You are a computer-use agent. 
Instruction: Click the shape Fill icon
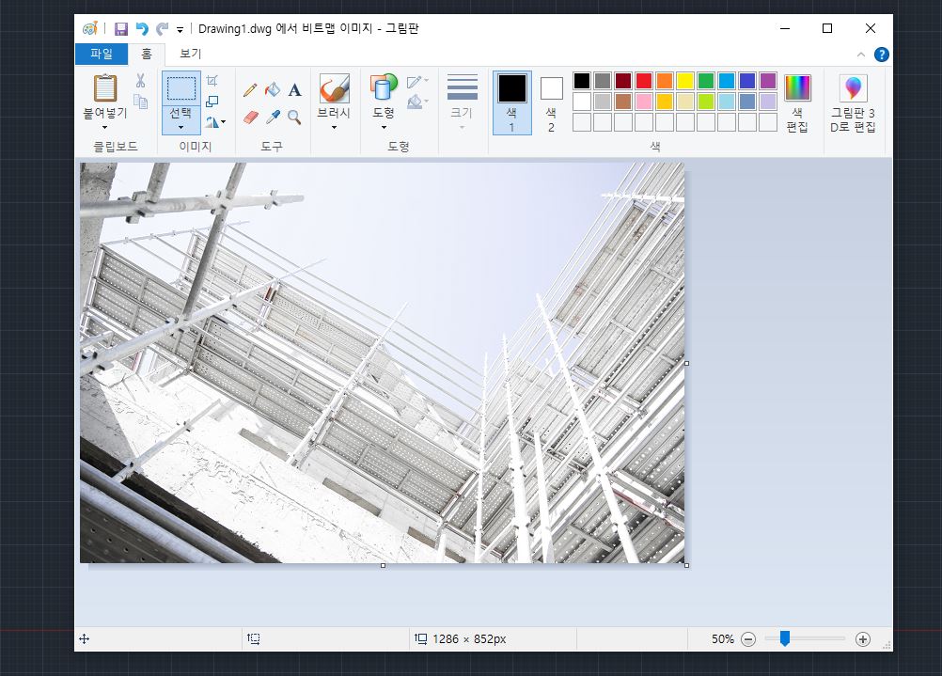click(x=415, y=102)
